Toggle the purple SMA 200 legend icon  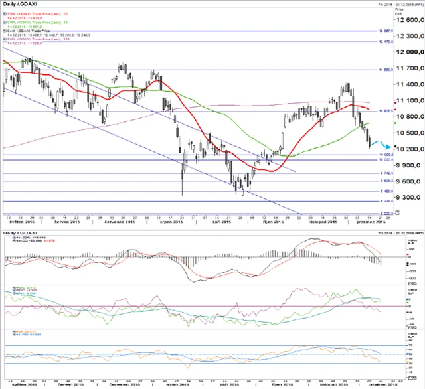point(5,39)
